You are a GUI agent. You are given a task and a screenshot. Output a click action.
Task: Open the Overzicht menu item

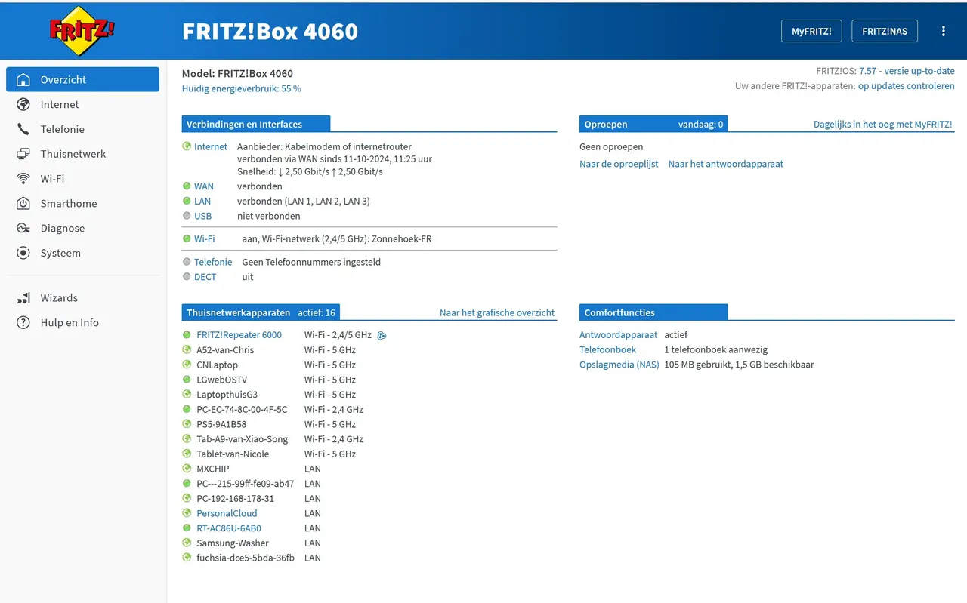pos(82,79)
